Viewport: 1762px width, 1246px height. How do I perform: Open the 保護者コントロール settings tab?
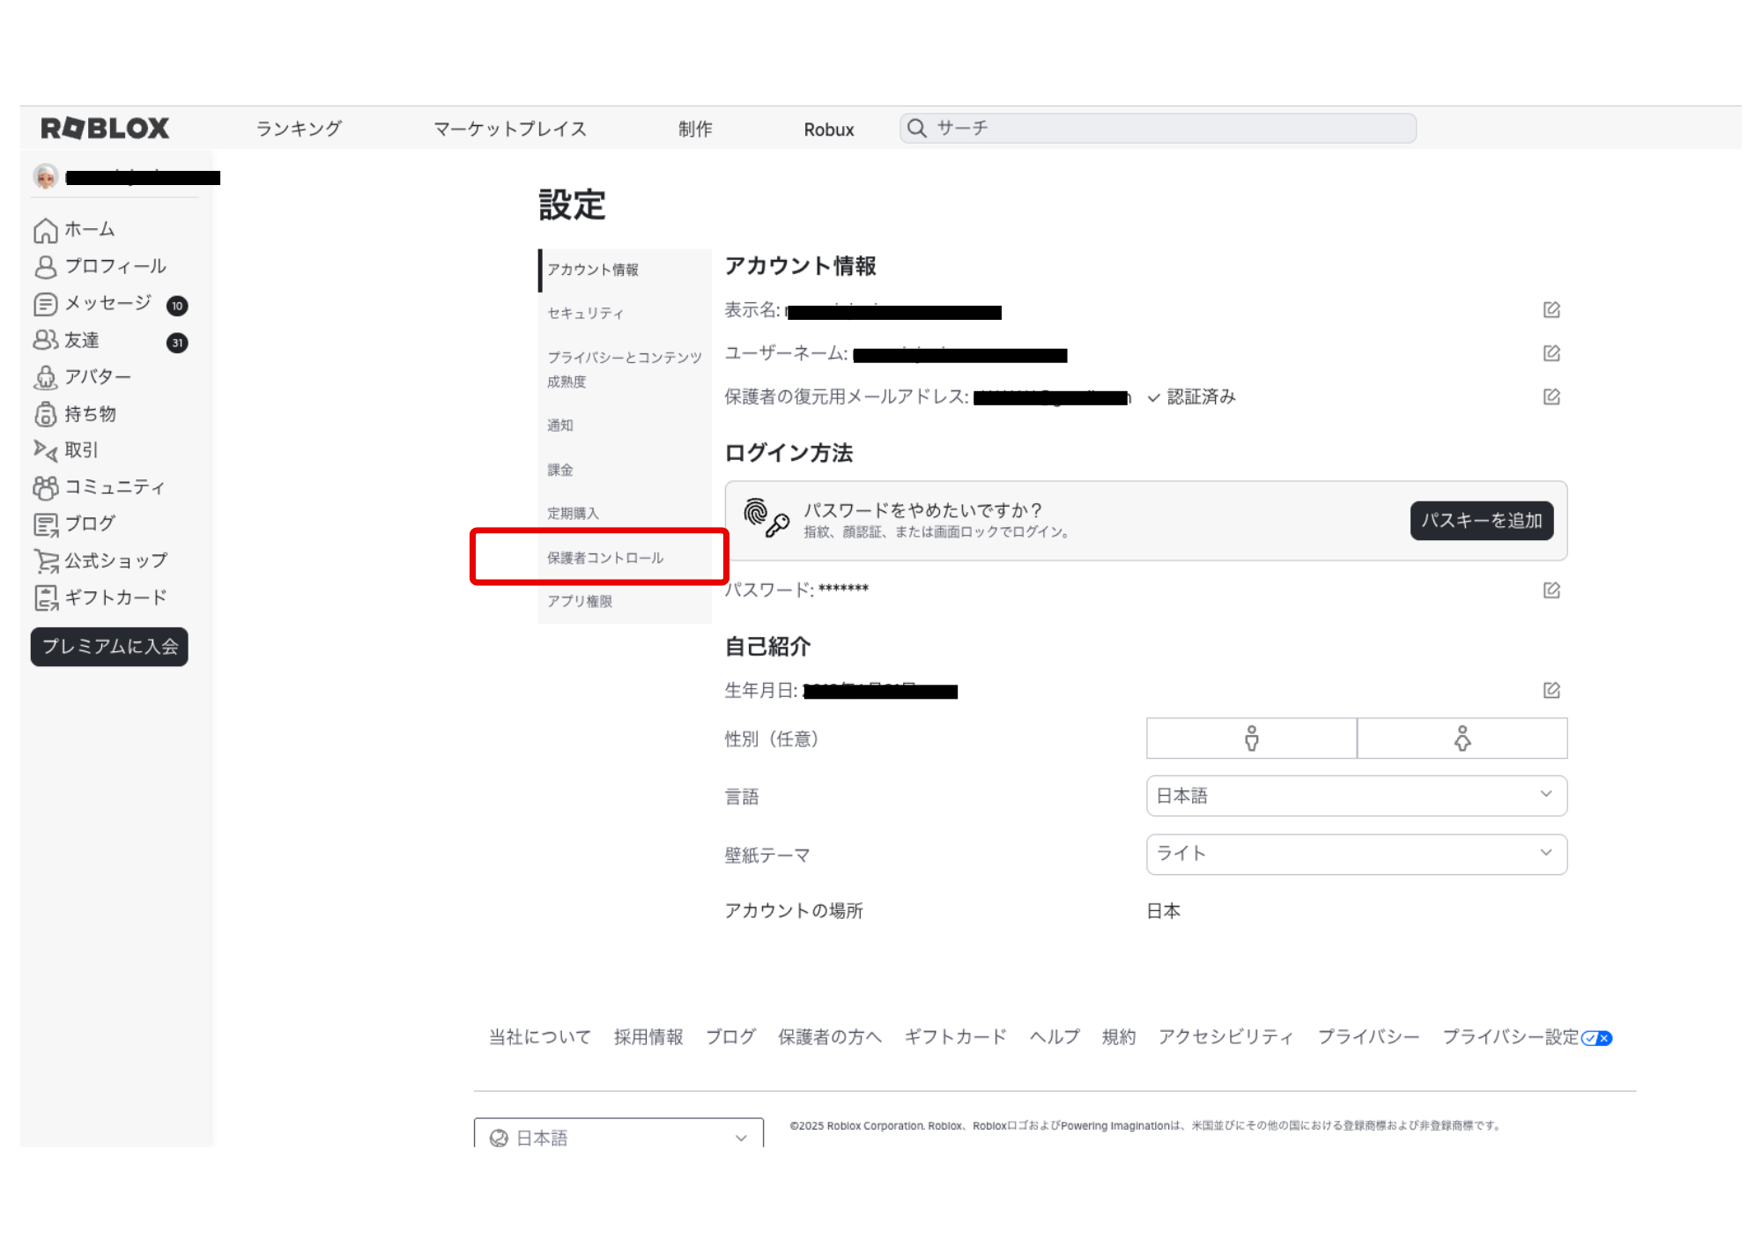(605, 558)
